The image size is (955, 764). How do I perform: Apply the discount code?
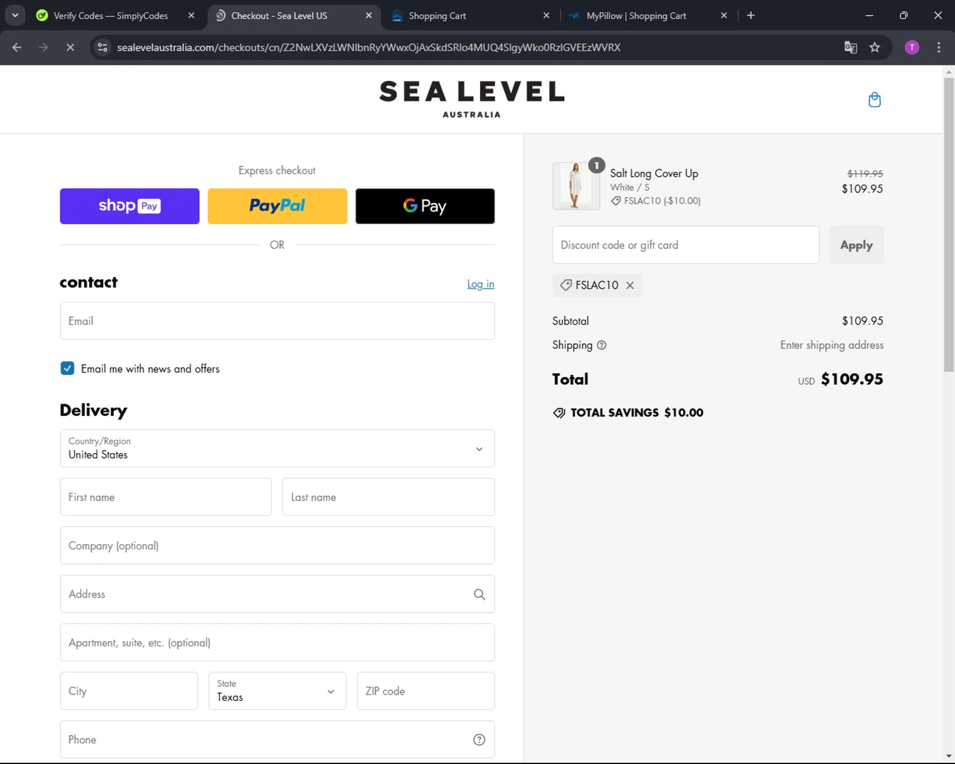tap(856, 245)
